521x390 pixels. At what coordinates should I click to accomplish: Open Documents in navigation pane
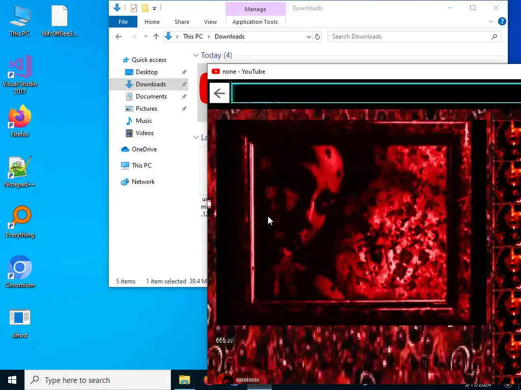point(151,96)
